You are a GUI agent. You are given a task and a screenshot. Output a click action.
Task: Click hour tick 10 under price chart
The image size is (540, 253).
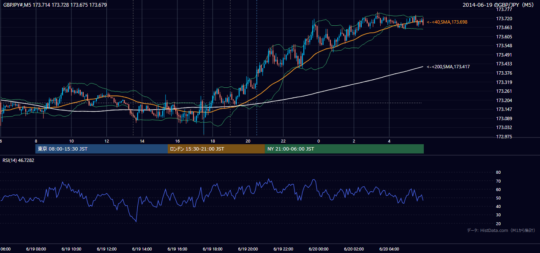tap(71, 141)
